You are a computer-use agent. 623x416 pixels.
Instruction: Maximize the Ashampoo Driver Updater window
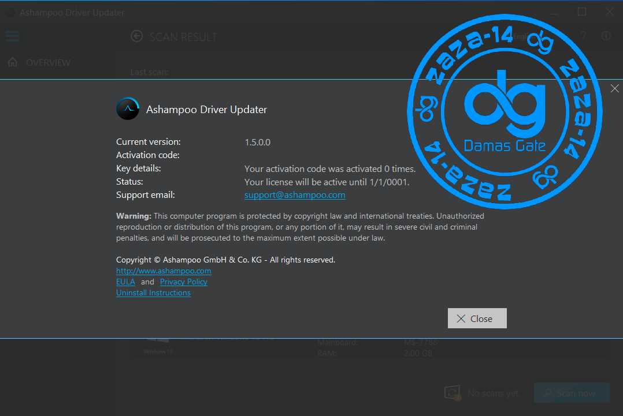[x=581, y=12]
